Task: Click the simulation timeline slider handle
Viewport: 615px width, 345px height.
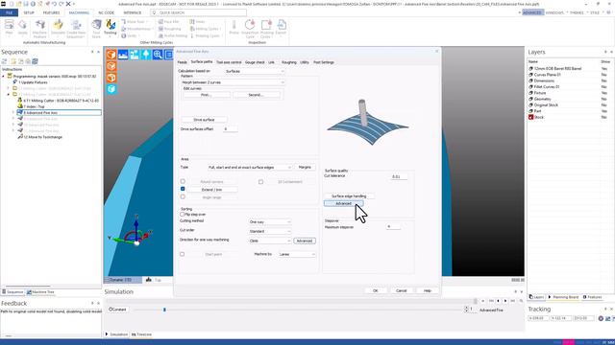Action: pos(164,310)
